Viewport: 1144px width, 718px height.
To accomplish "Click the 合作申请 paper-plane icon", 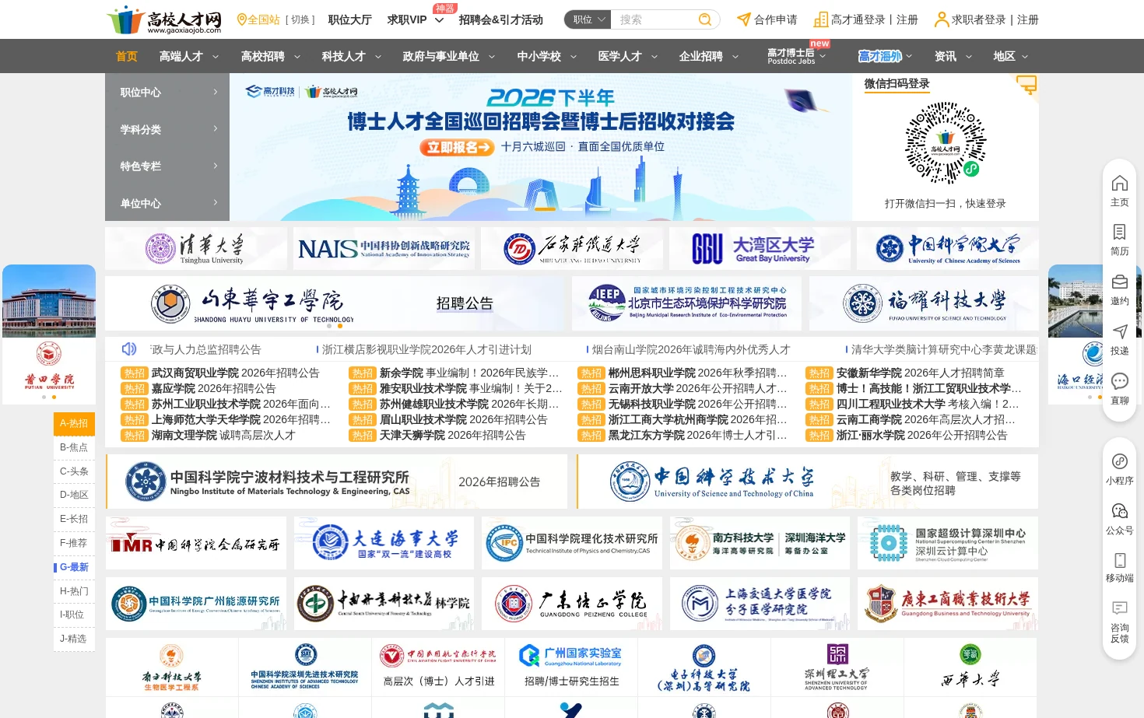I will [744, 19].
